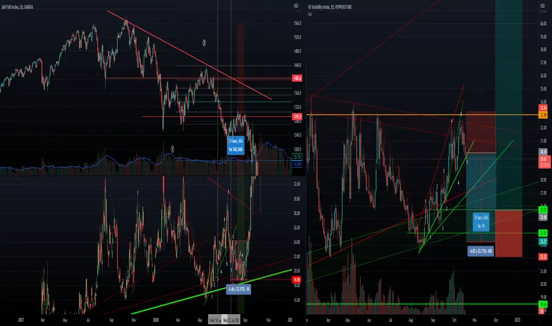Click 1560.0 on S&P price axis
Screen dimensions: 552x326
pos(297,23)
